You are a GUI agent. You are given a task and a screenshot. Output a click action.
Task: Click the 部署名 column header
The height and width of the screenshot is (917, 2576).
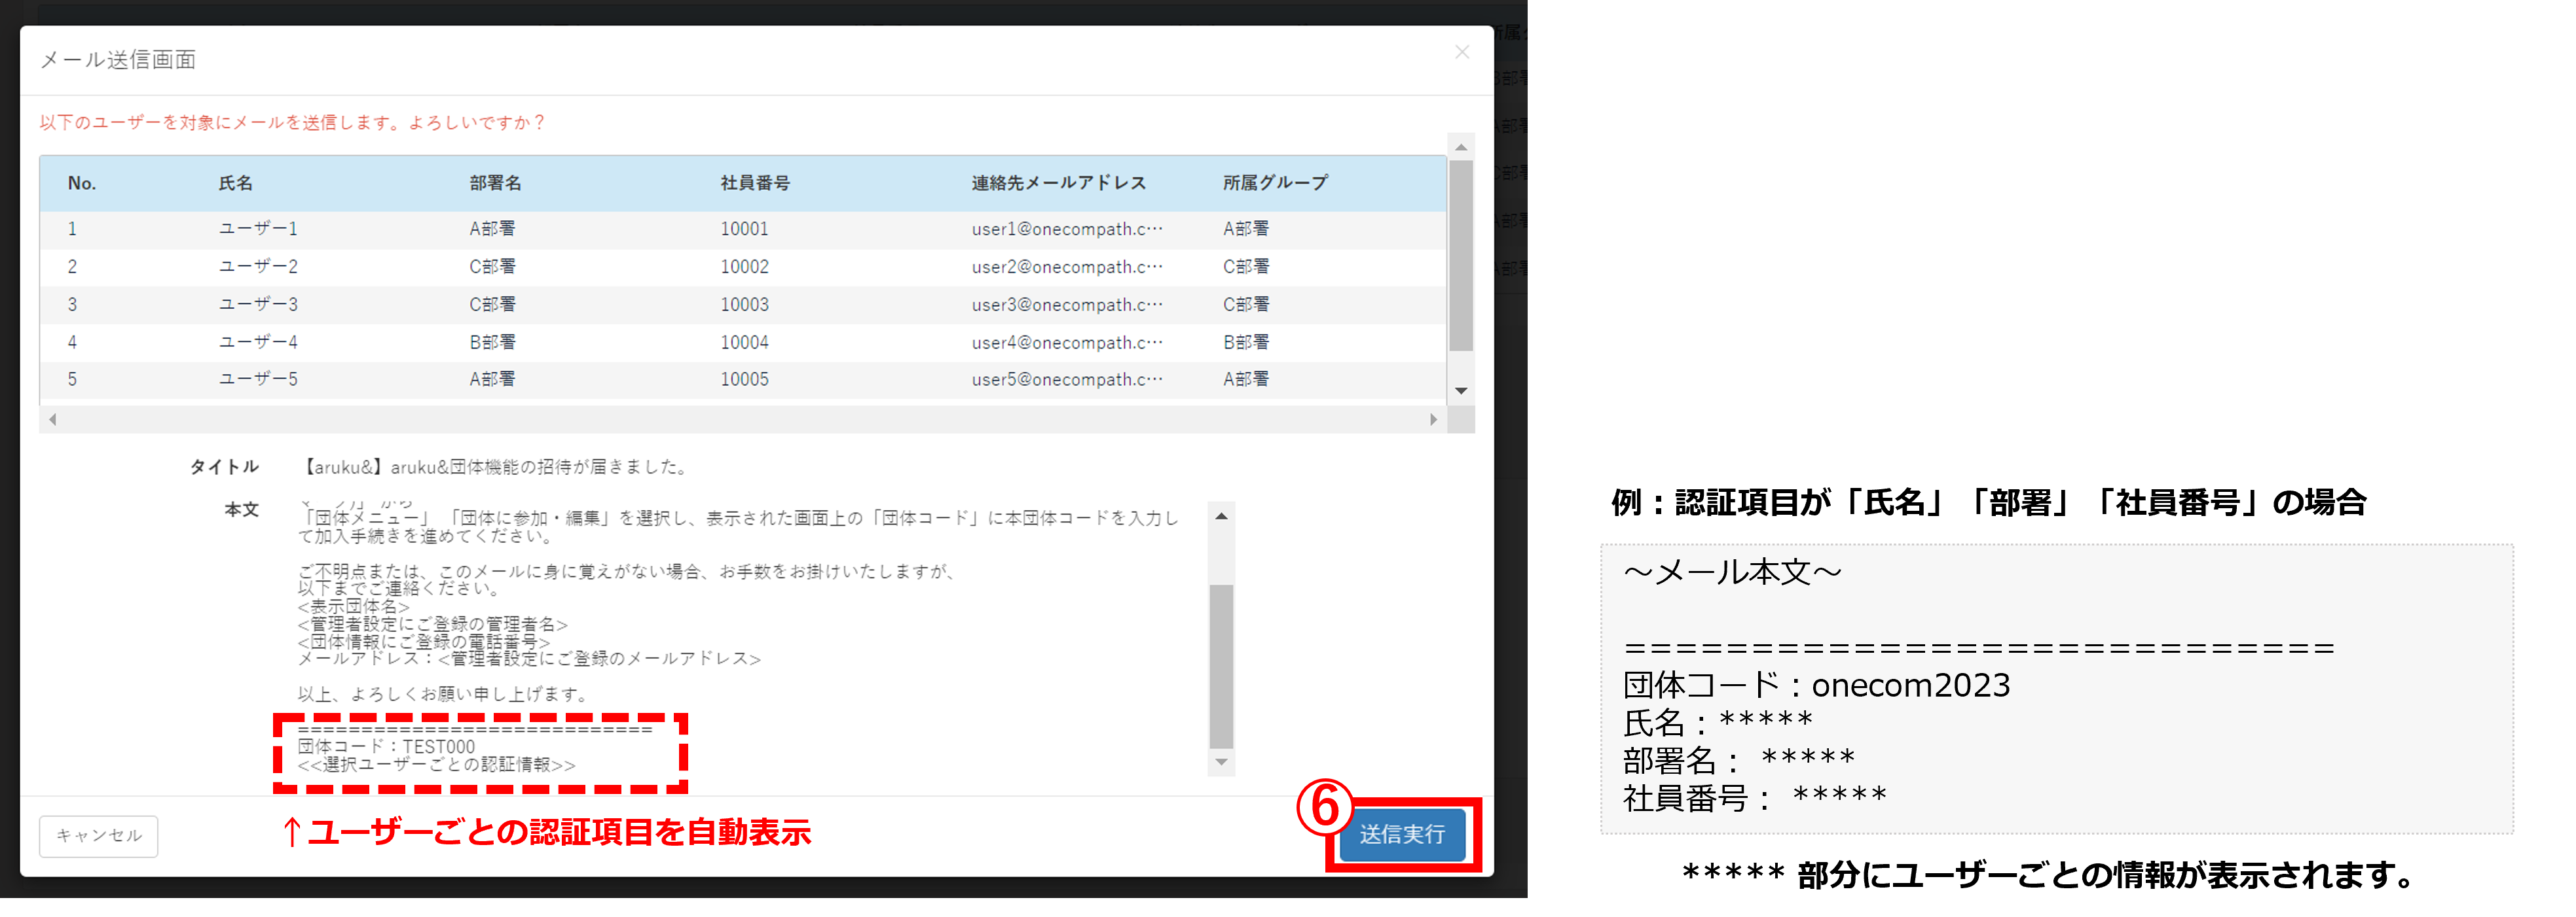tap(495, 182)
